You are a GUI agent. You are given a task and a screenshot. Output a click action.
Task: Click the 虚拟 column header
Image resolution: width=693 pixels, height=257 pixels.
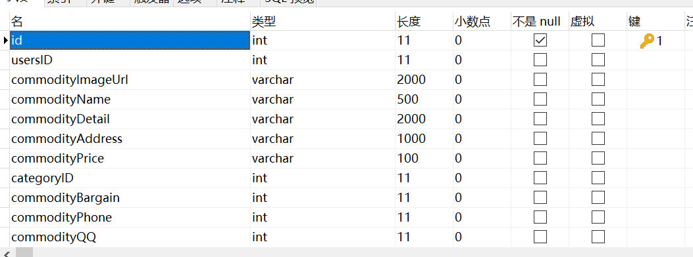598,21
